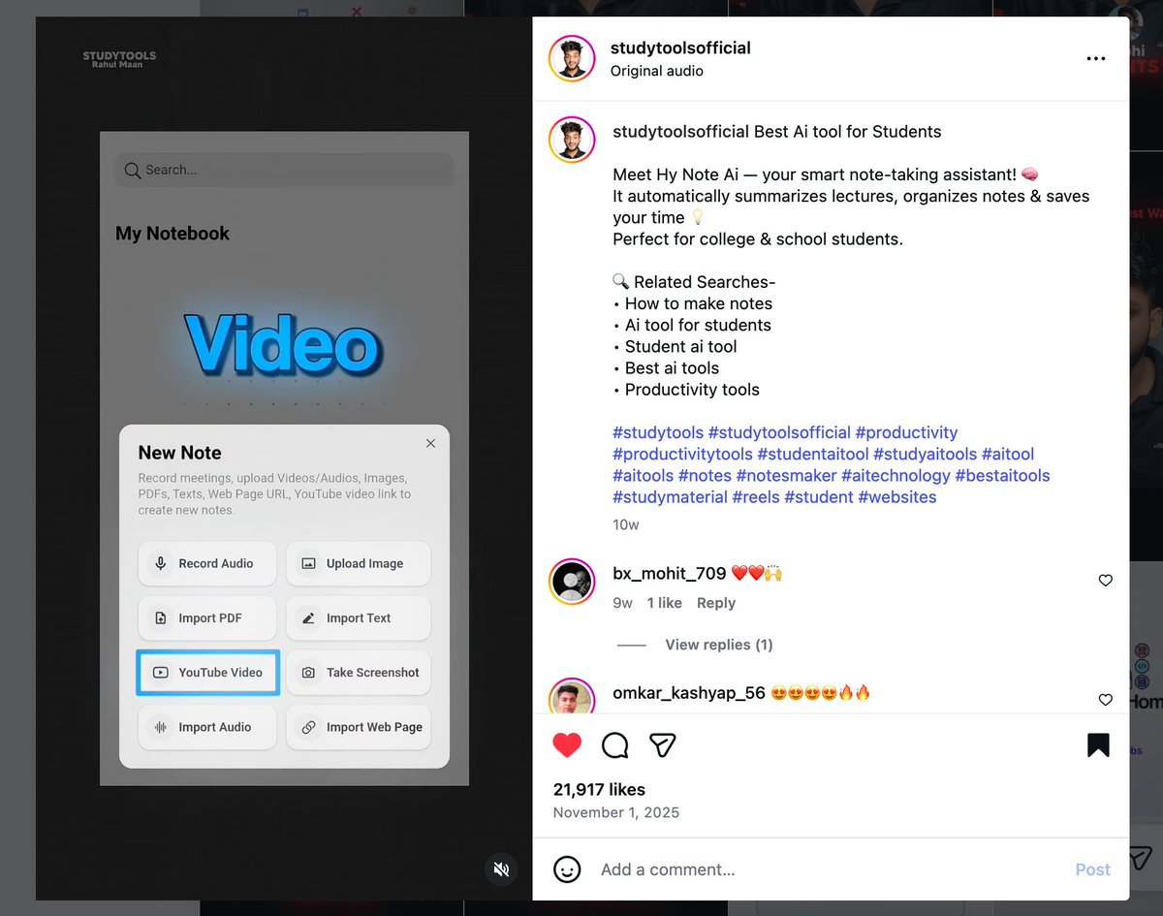Like bx_mohit_709's comment
Screen dimensions: 1163x916
(1106, 581)
